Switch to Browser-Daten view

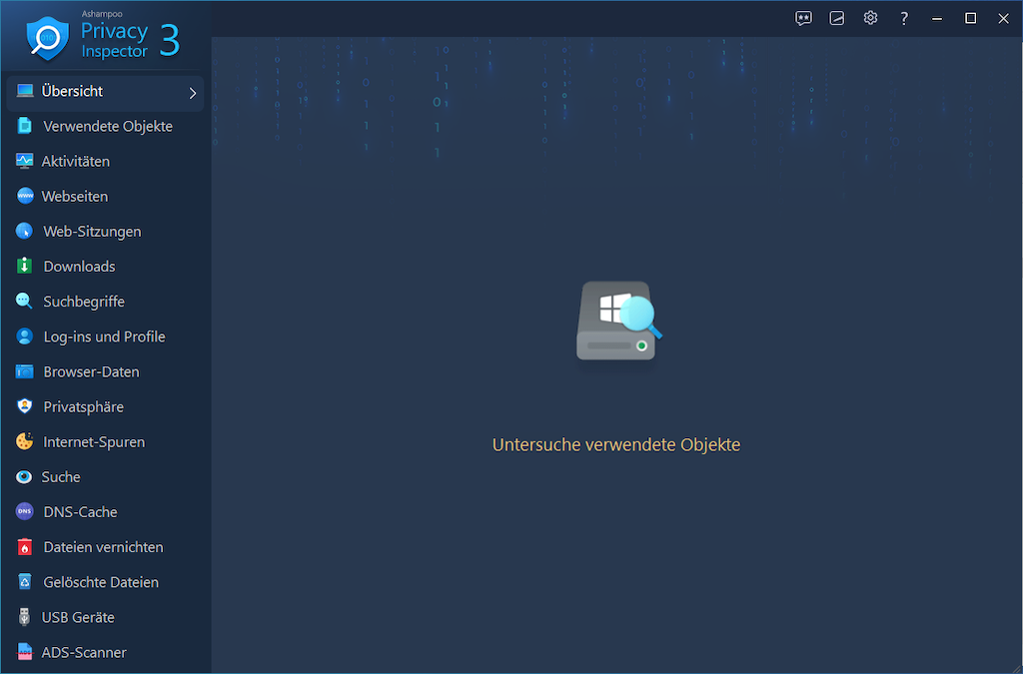(91, 371)
